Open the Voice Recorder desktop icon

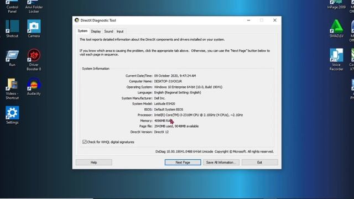click(x=336, y=60)
